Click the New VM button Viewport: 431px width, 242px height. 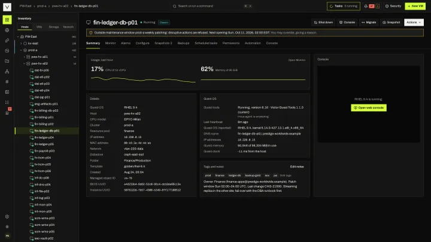tap(415, 6)
